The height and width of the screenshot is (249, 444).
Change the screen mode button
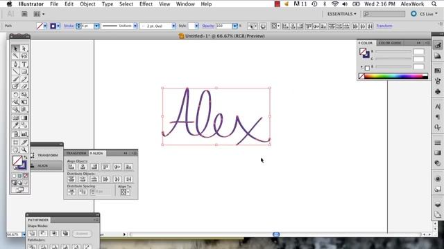(x=19, y=190)
